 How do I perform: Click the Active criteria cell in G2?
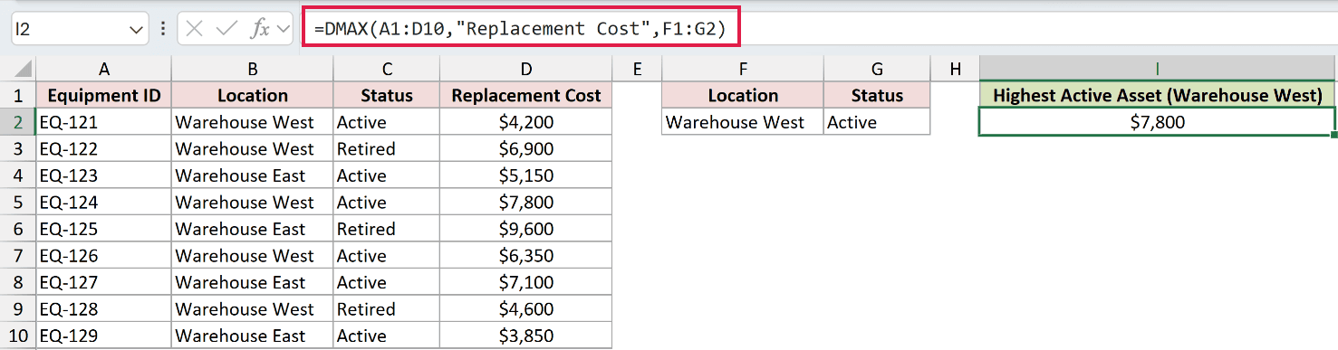pyautogui.click(x=877, y=122)
